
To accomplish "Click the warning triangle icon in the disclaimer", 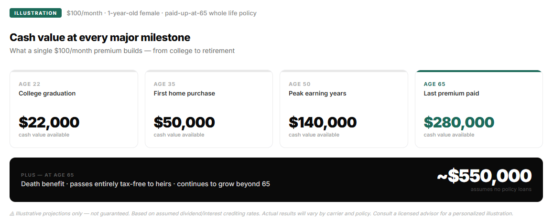I will click(x=12, y=214).
